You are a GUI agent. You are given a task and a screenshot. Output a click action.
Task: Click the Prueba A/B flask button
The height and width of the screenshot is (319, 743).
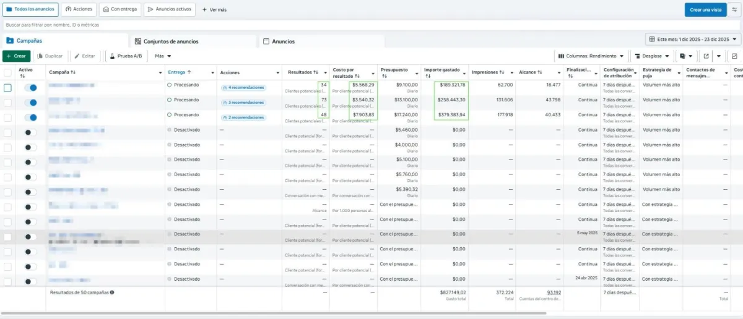pyautogui.click(x=126, y=56)
